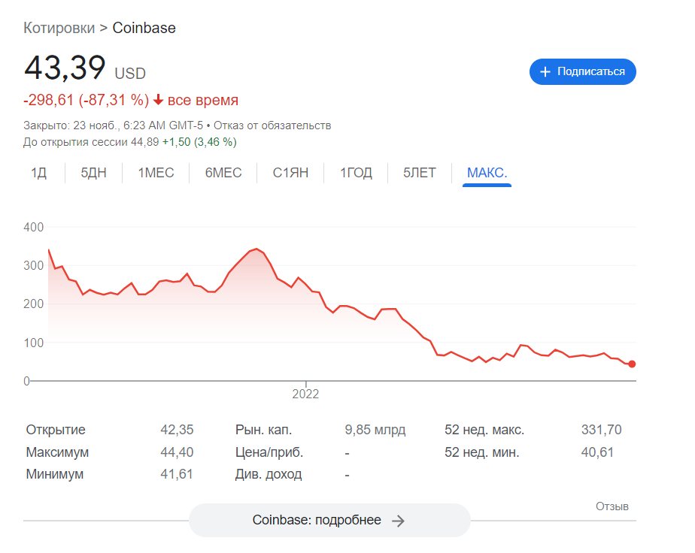Select the 1МЕС chart period

coord(156,173)
